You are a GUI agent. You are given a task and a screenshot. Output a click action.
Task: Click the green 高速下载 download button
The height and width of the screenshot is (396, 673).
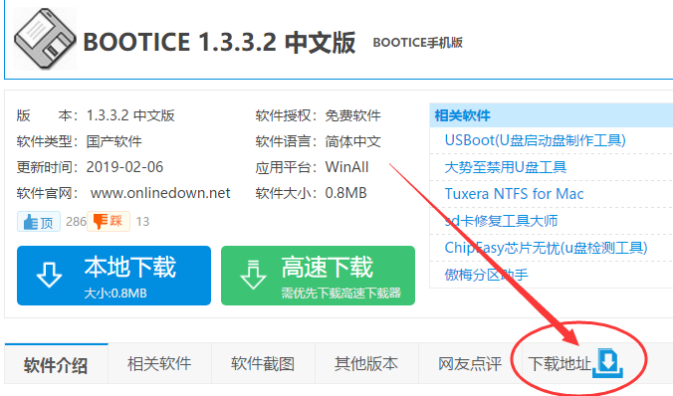click(x=318, y=276)
